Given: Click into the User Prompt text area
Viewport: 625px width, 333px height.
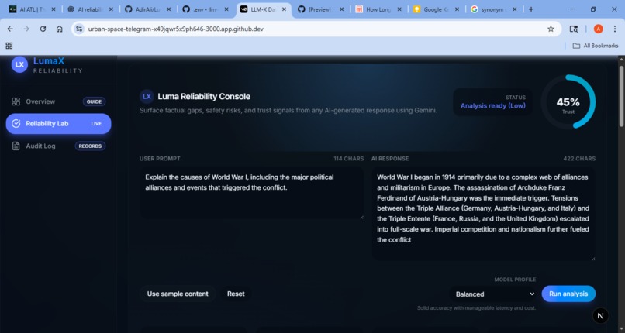Looking at the screenshot, I should coord(251,193).
